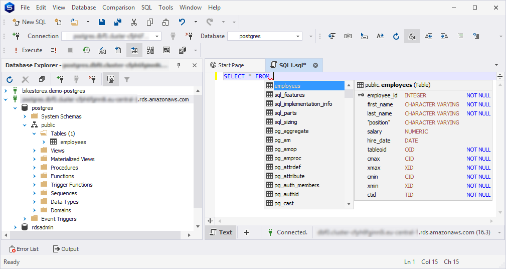Click the increase indent icon
Screen dimensions: 506x269
tap(444, 36)
